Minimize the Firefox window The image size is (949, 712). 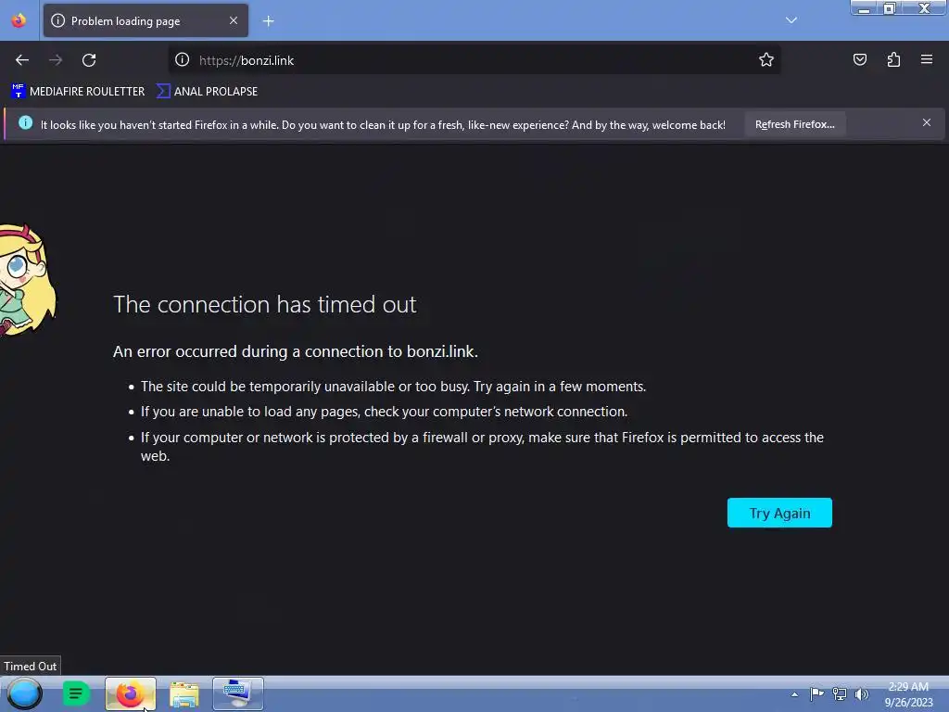click(865, 8)
